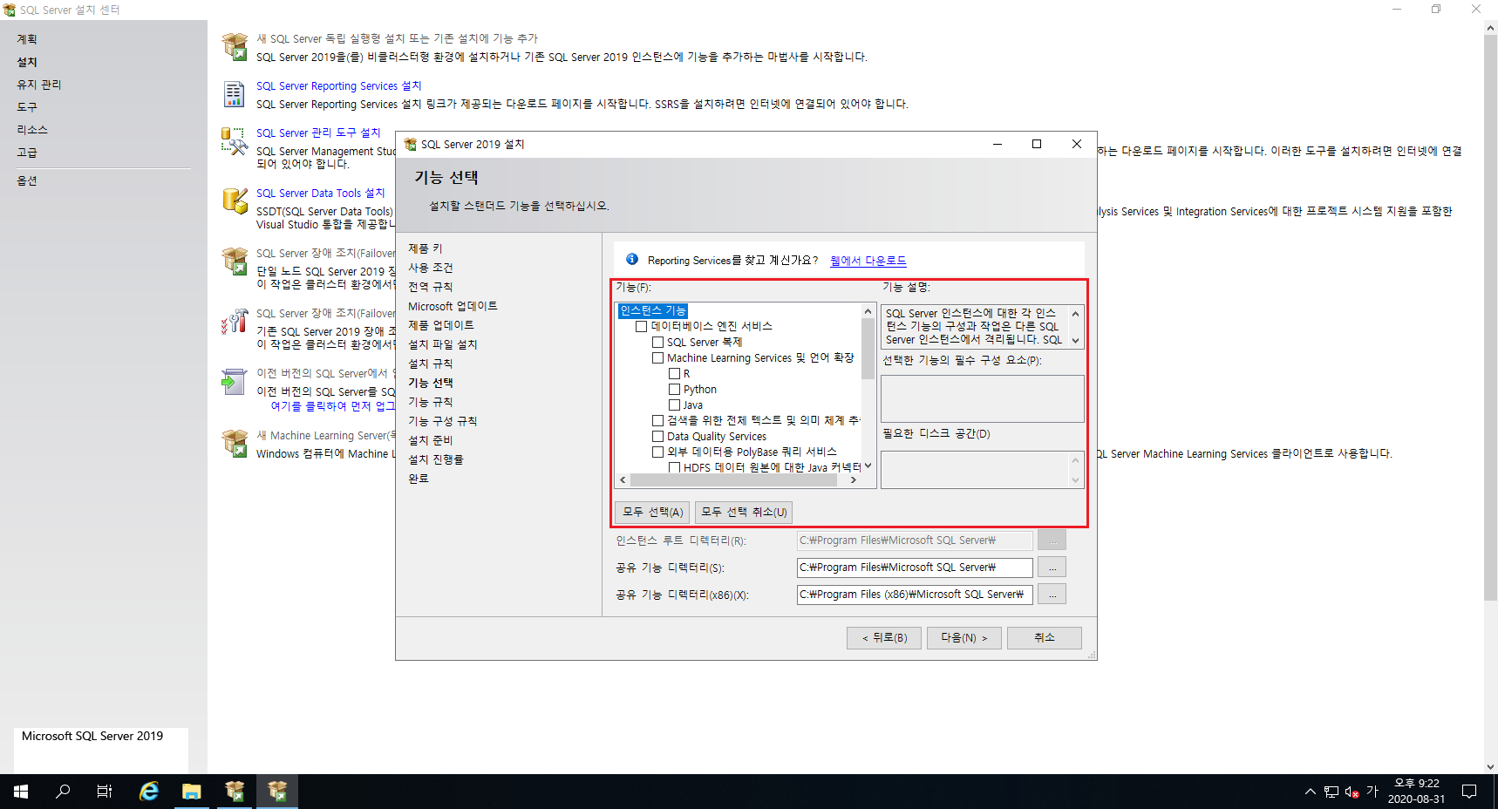Check the PolyBase 쿼리 서비스 checkbox
The width and height of the screenshot is (1498, 809).
(658, 452)
